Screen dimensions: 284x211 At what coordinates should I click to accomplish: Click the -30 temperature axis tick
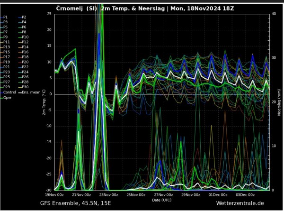[x=49, y=190]
